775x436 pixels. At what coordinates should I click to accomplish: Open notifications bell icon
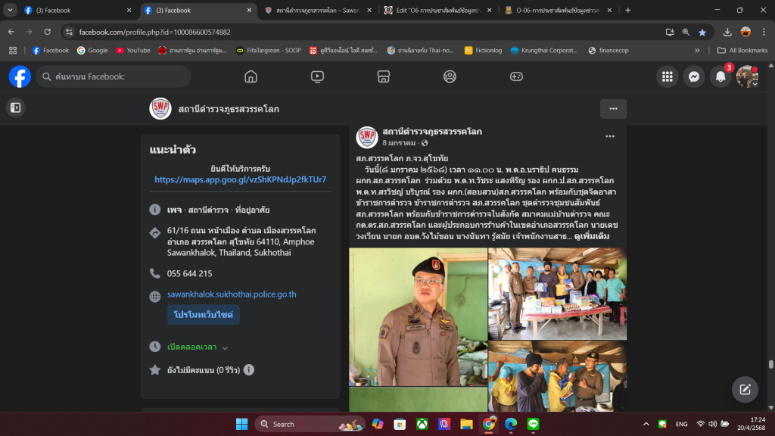pos(721,76)
